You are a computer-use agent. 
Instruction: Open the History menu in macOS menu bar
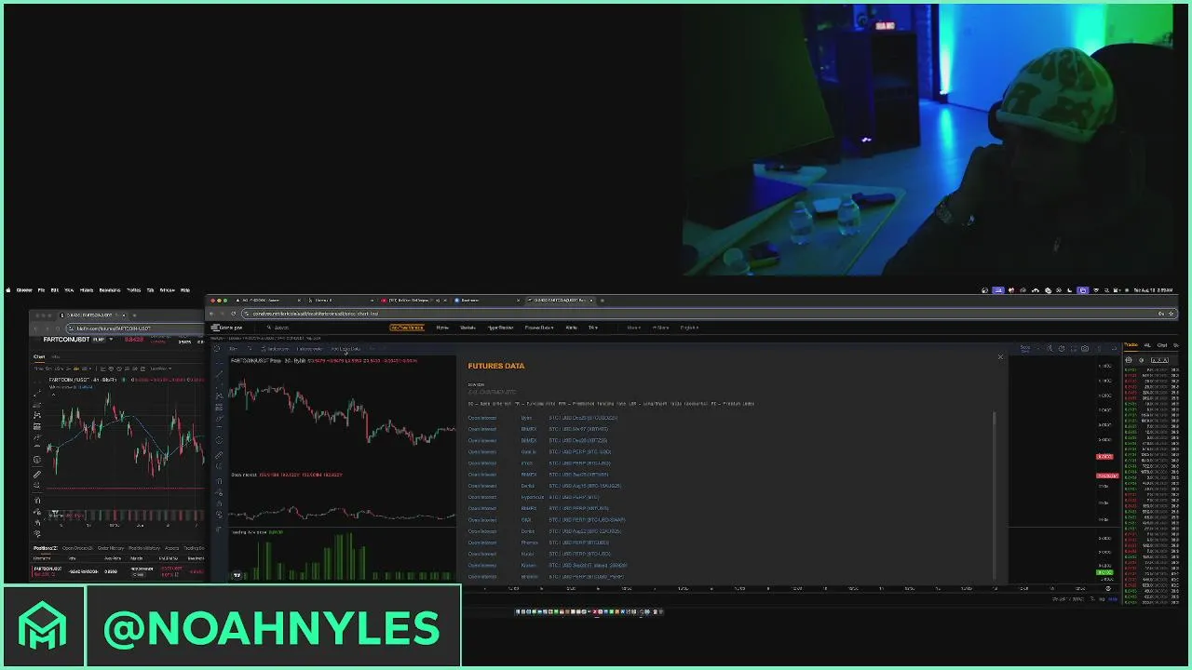[87, 290]
